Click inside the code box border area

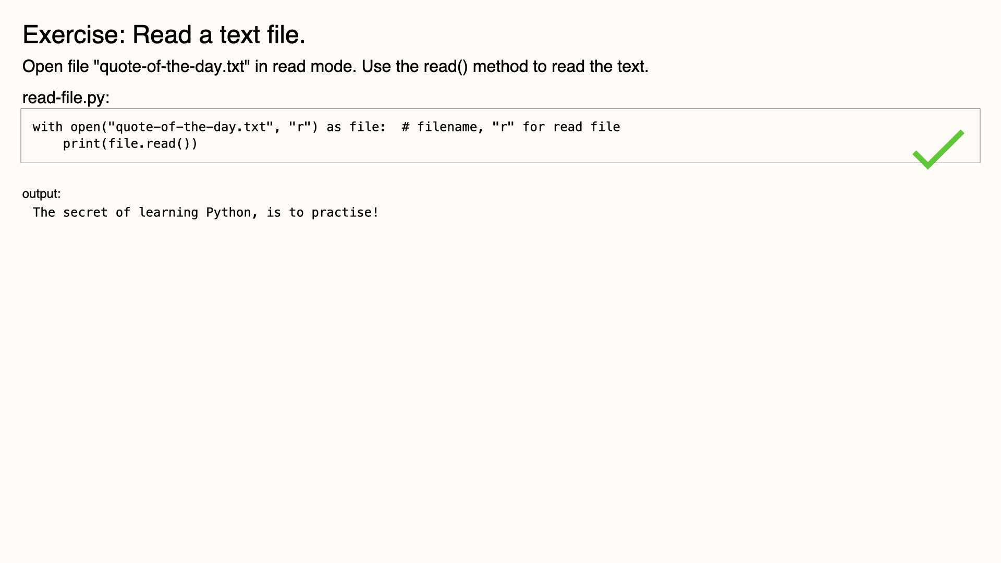pyautogui.click(x=500, y=136)
